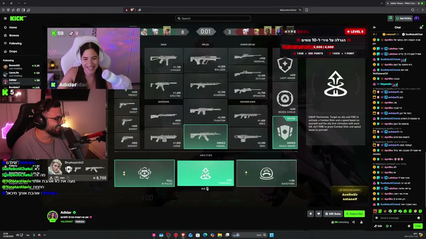The image size is (426, 239).
Task: Open the purple profile avatar menu
Action: click(417, 19)
